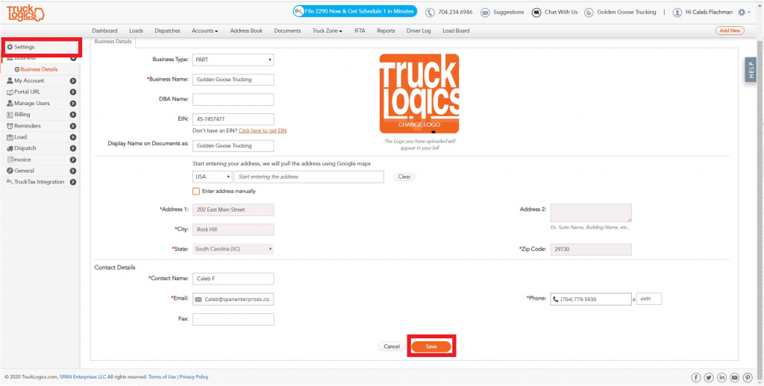Screen dimensions: 764x386
Task: Expand TruckTax Integration sidebar arrow
Action: tap(73, 182)
